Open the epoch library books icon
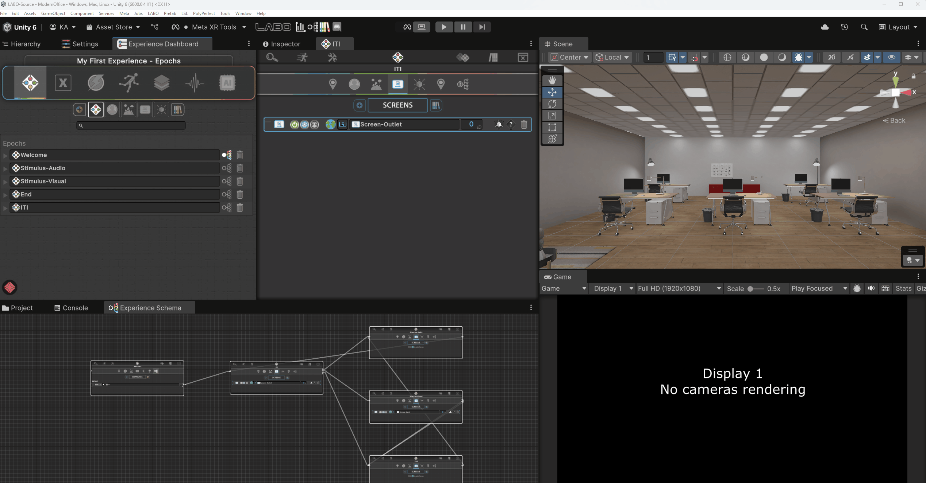The image size is (926, 483). (x=178, y=110)
